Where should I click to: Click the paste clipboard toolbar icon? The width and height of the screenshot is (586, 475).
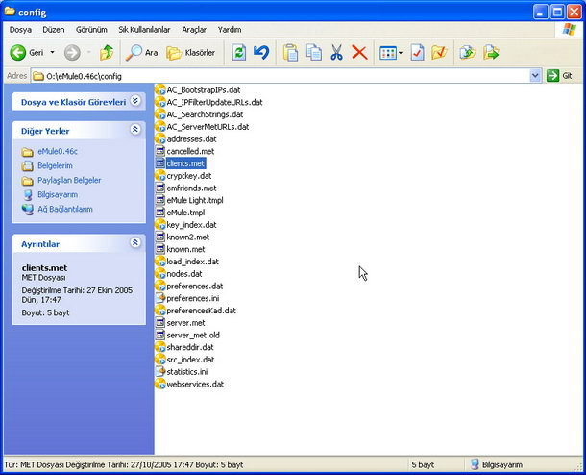point(290,53)
